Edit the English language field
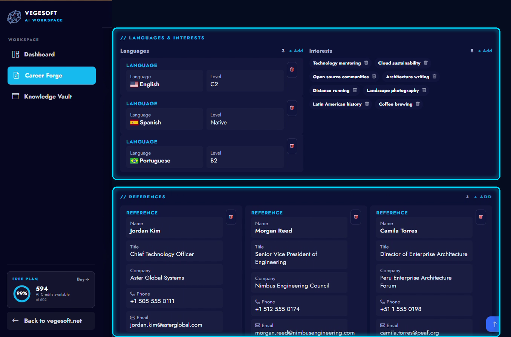This screenshot has height=337, width=511. (165, 80)
